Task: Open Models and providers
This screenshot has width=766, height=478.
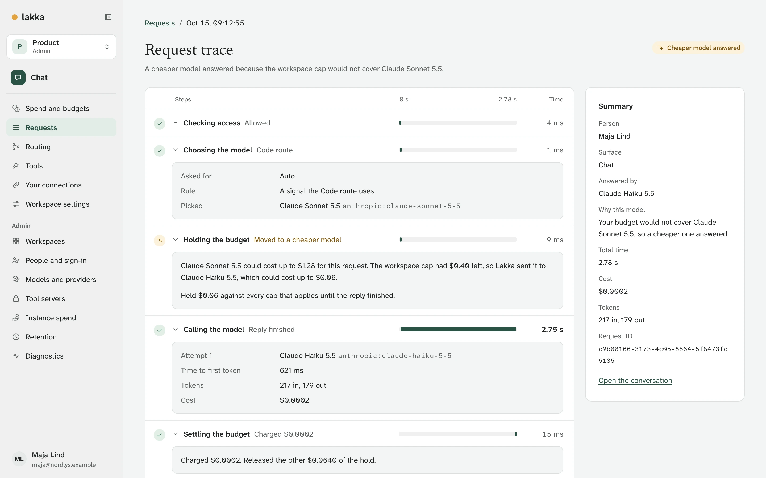Action: 61,279
